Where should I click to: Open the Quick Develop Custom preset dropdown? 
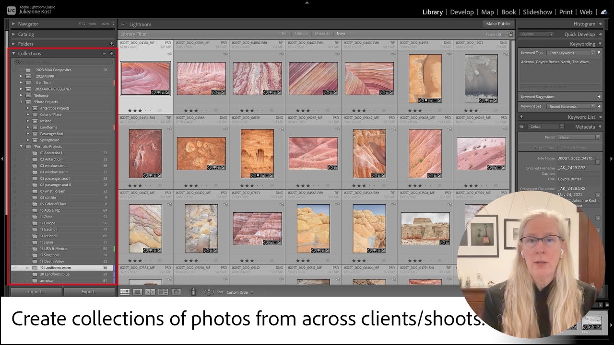(x=537, y=34)
